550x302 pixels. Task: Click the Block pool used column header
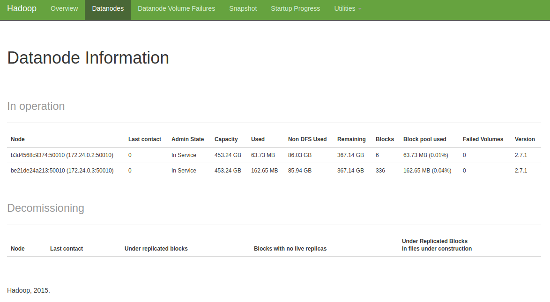(425, 139)
